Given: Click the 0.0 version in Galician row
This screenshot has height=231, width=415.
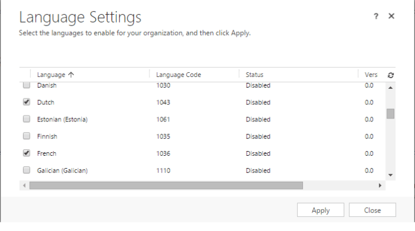Looking at the screenshot, I should (369, 171).
